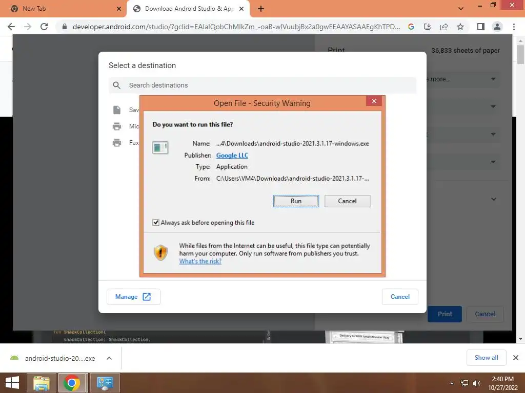The width and height of the screenshot is (525, 393).
Task: Select the Microsoft printer icon destination
Action: point(117,126)
